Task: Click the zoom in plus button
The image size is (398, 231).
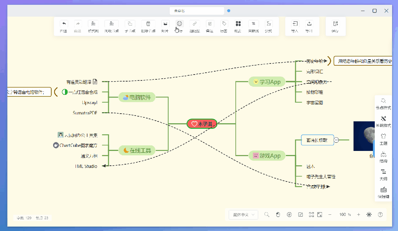Action: (x=359, y=215)
